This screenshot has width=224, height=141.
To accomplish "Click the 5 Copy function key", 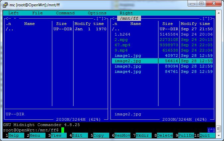I will pyautogui.click(x=100, y=135).
